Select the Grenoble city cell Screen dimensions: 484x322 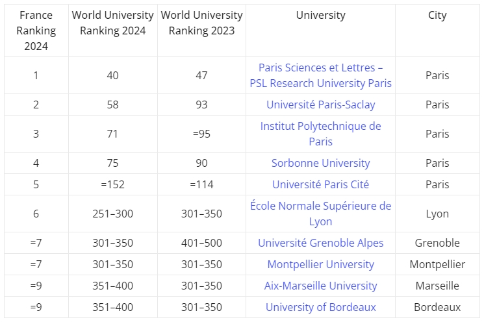(437, 243)
